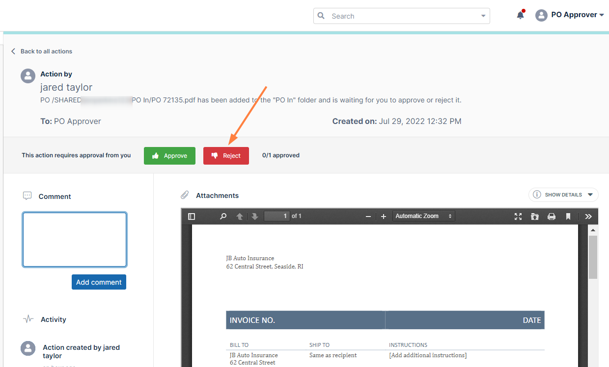609x367 pixels.
Task: Expand the Show Details dropdown
Action: click(563, 195)
